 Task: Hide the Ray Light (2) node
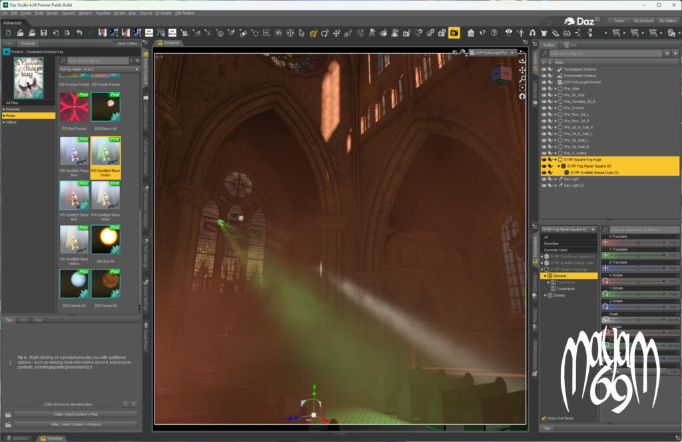coord(543,186)
